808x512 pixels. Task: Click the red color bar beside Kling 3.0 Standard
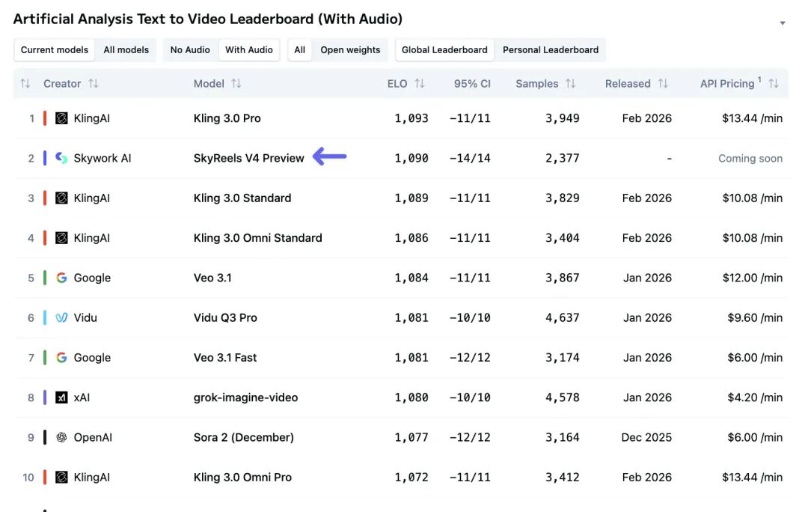click(45, 198)
